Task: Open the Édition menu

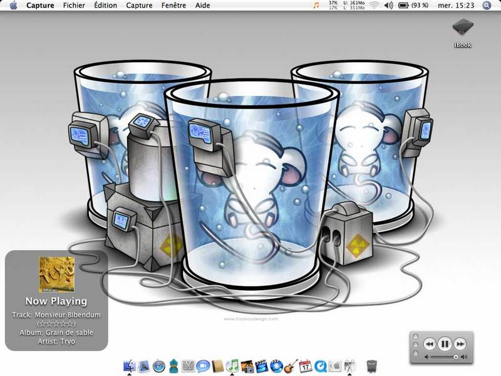Action: click(105, 6)
